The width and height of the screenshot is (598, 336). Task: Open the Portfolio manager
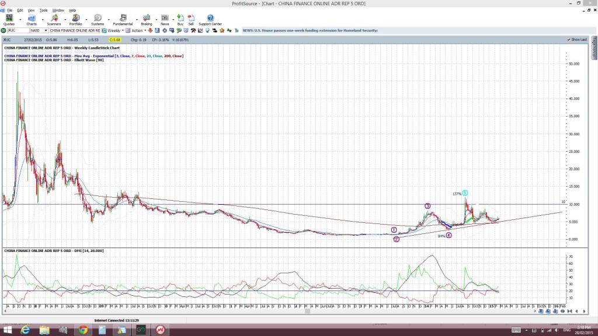pyautogui.click(x=75, y=20)
